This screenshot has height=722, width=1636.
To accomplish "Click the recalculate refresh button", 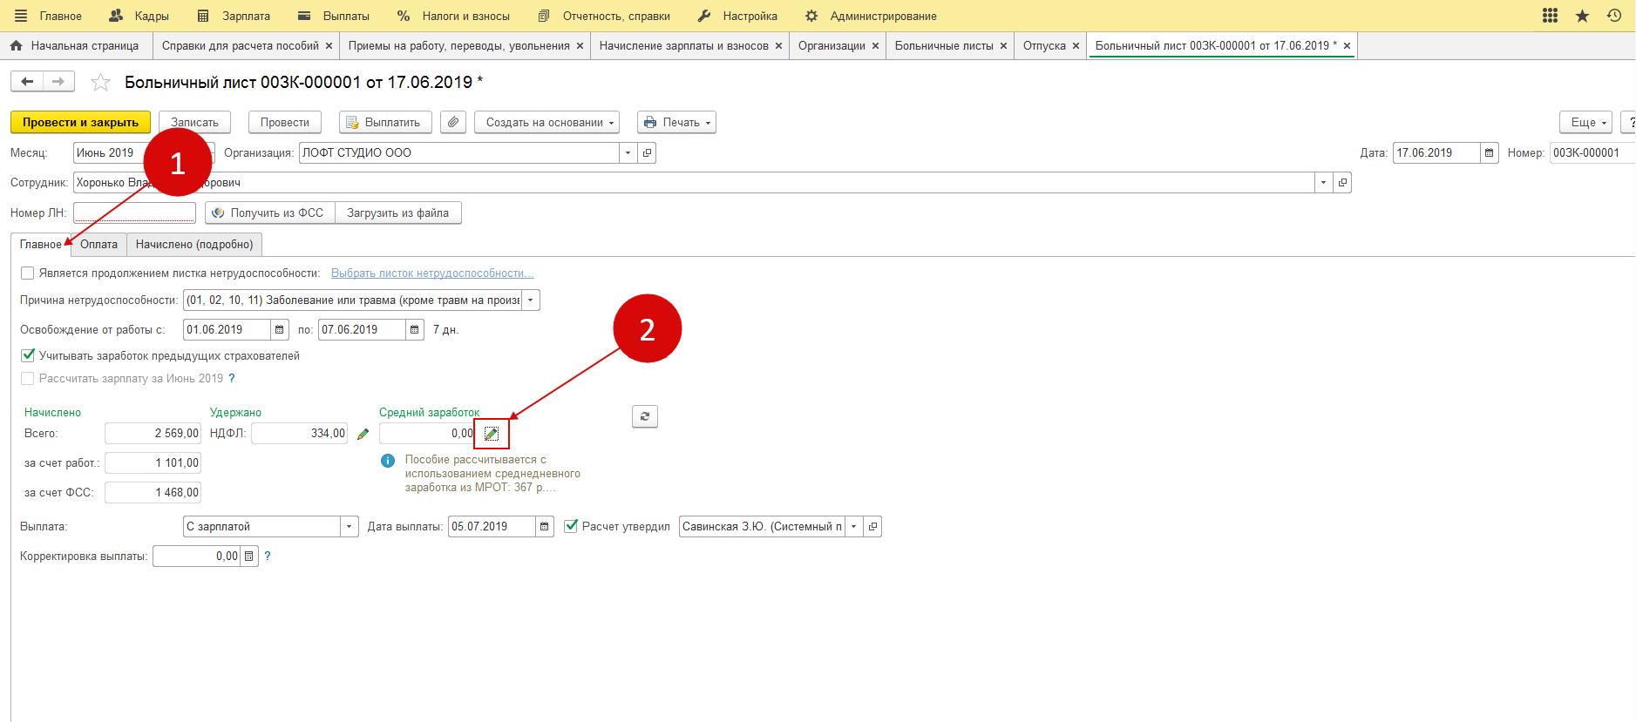I will (645, 416).
